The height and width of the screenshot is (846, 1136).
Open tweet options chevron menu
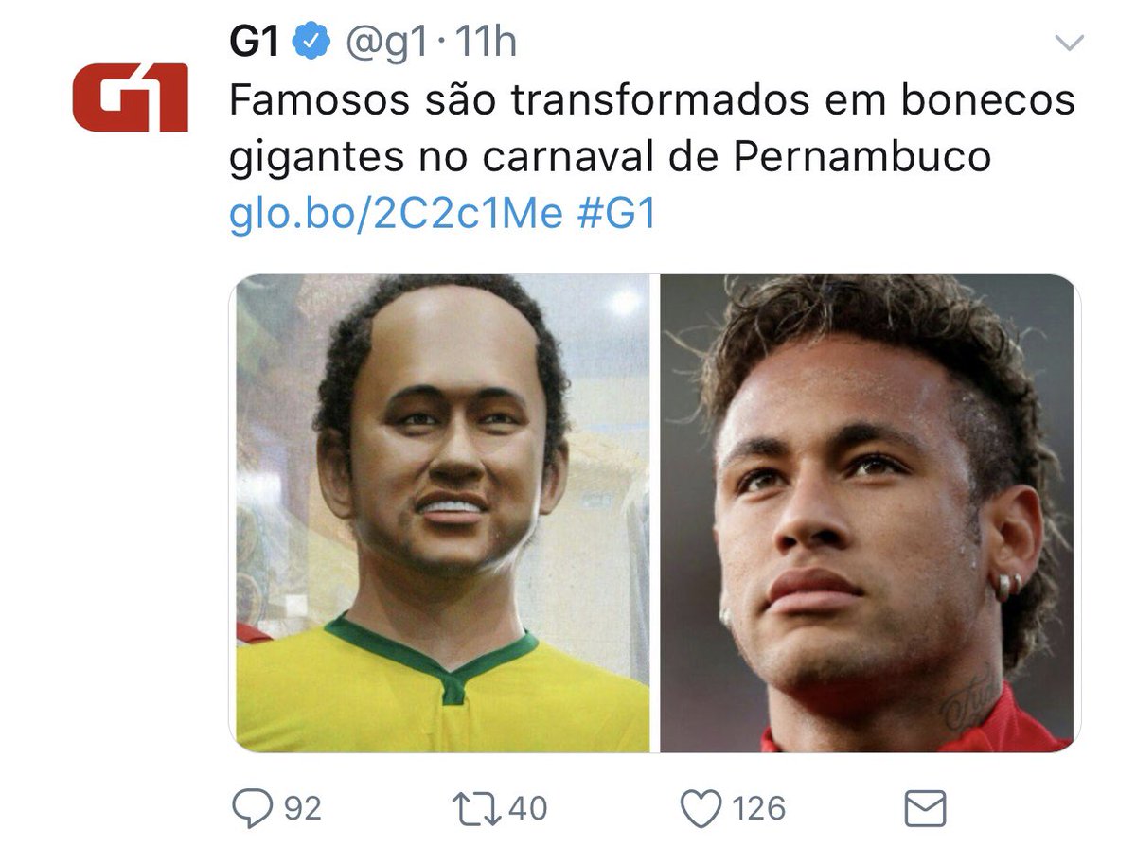pyautogui.click(x=1069, y=43)
